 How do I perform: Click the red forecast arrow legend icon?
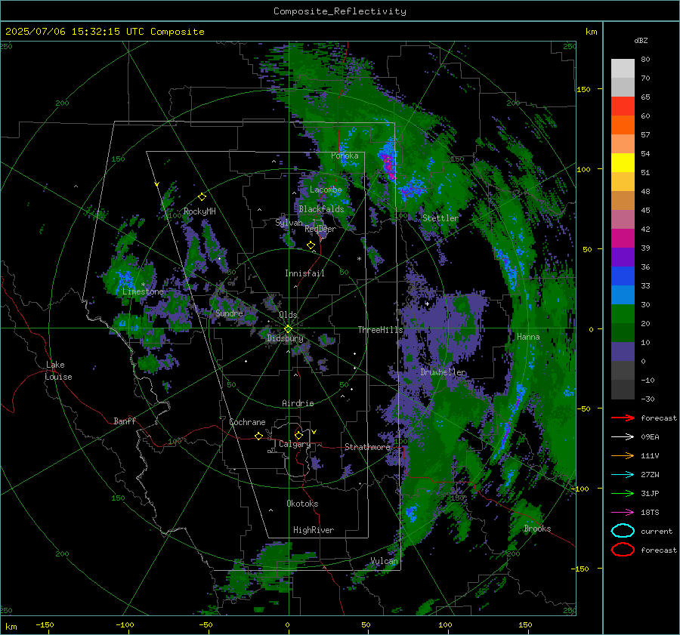point(623,418)
